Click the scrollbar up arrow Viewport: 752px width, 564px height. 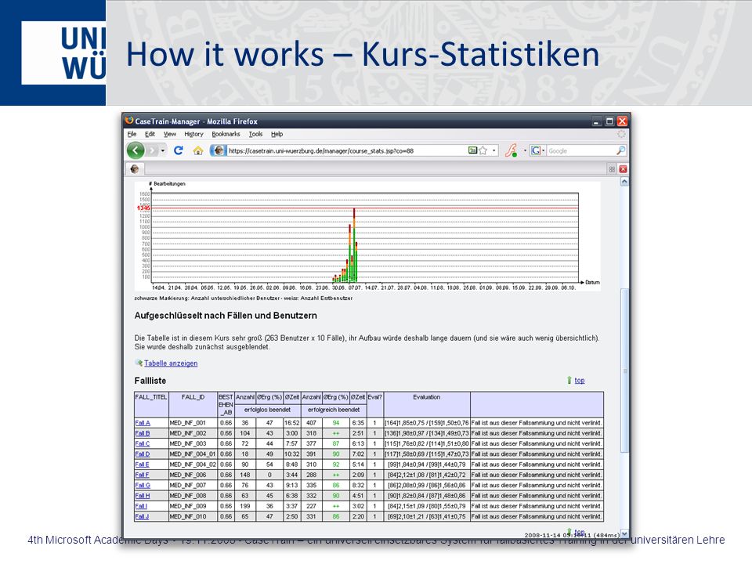(x=624, y=182)
